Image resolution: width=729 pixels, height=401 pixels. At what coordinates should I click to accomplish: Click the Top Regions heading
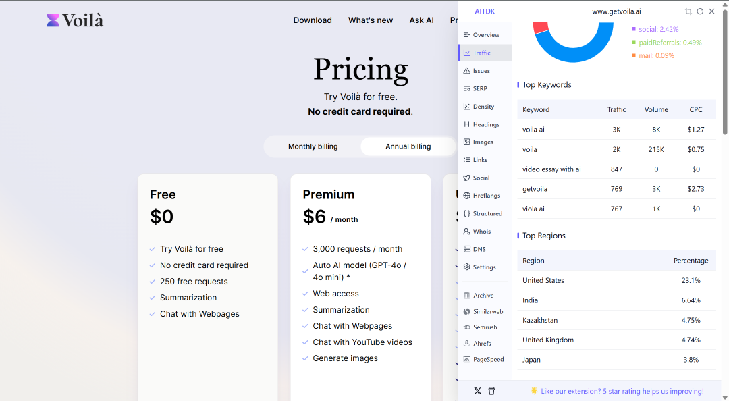click(x=543, y=236)
